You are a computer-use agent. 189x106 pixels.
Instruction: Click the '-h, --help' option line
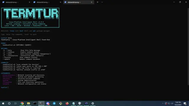coord(21,50)
